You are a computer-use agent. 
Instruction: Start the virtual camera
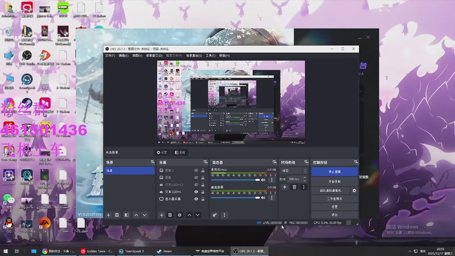pos(330,191)
